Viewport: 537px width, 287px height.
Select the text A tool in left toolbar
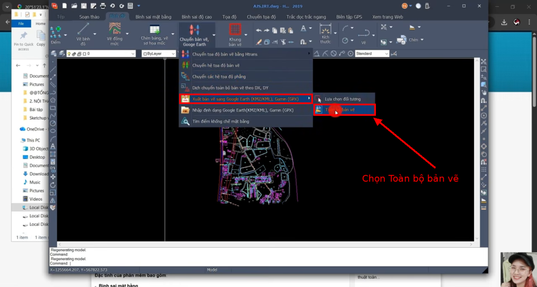coord(53,146)
